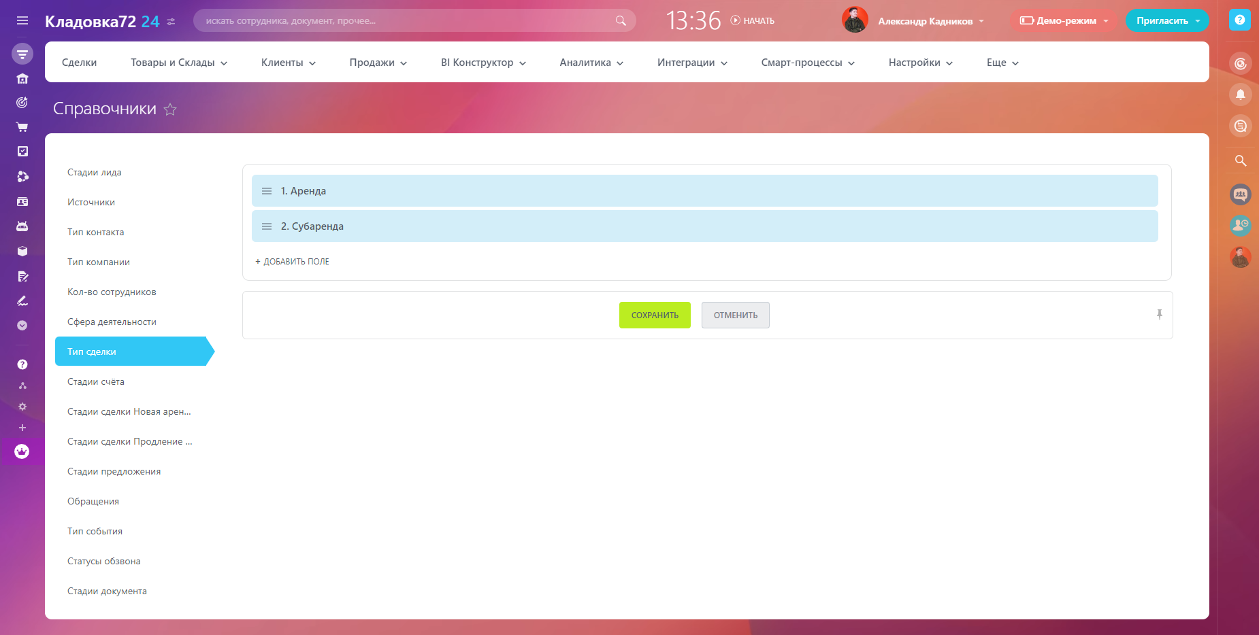Open the document edit icon in sidebar
Screen dimensions: 1259x635
pos(22,276)
